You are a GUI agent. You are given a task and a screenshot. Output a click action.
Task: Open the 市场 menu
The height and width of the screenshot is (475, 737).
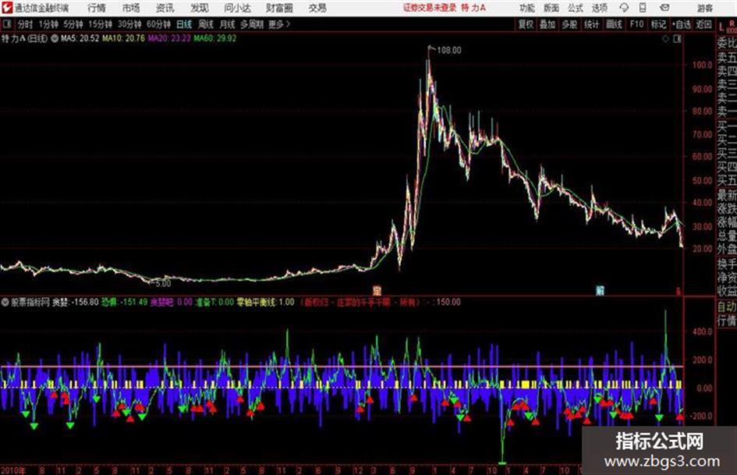point(131,8)
